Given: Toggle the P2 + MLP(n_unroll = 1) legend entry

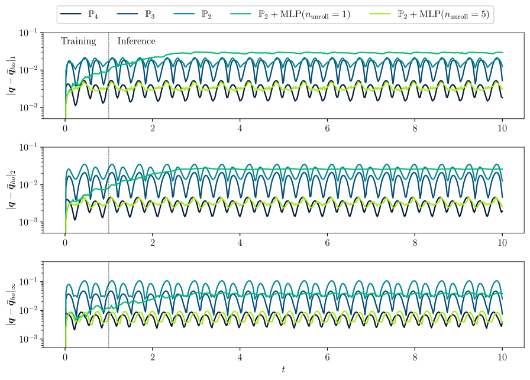Looking at the screenshot, I should (304, 15).
